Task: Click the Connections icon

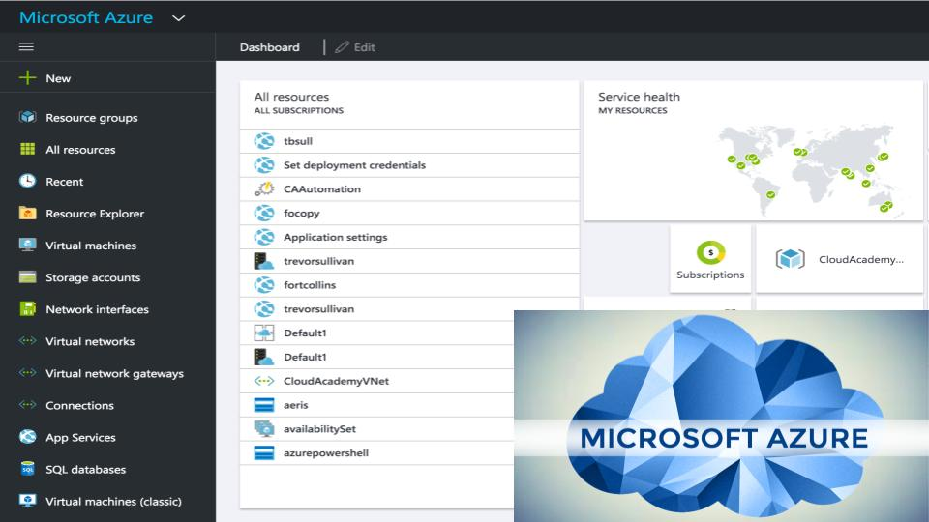Action: [x=27, y=405]
